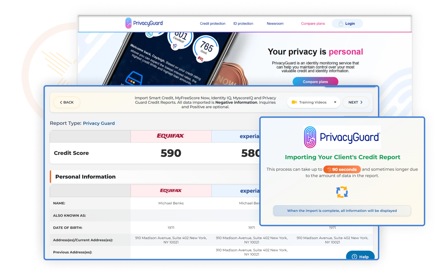This screenshot has height=274, width=439.
Task: Click the NEXT button
Action: pyautogui.click(x=355, y=102)
